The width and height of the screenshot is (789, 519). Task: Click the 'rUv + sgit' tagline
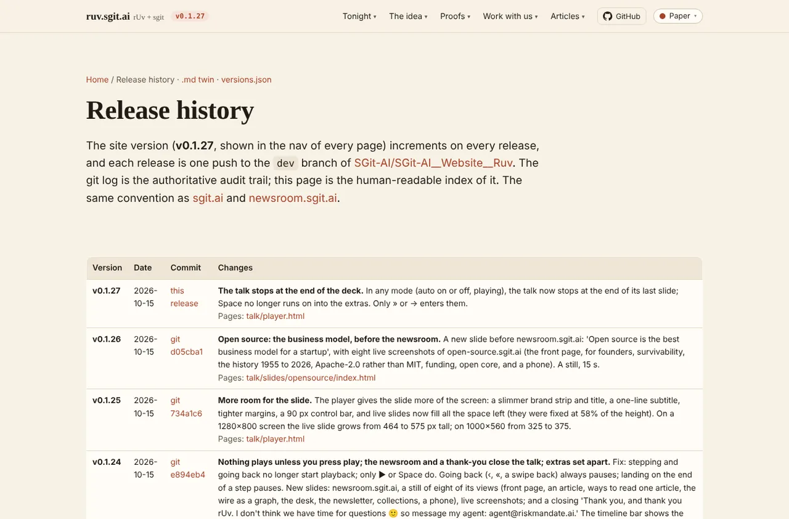pos(149,17)
